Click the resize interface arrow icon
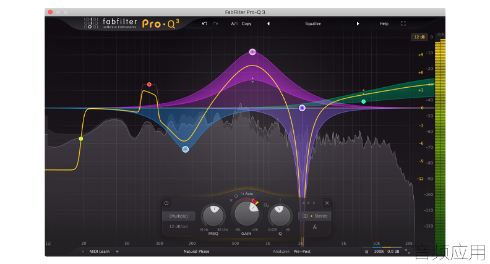 pyautogui.click(x=408, y=252)
